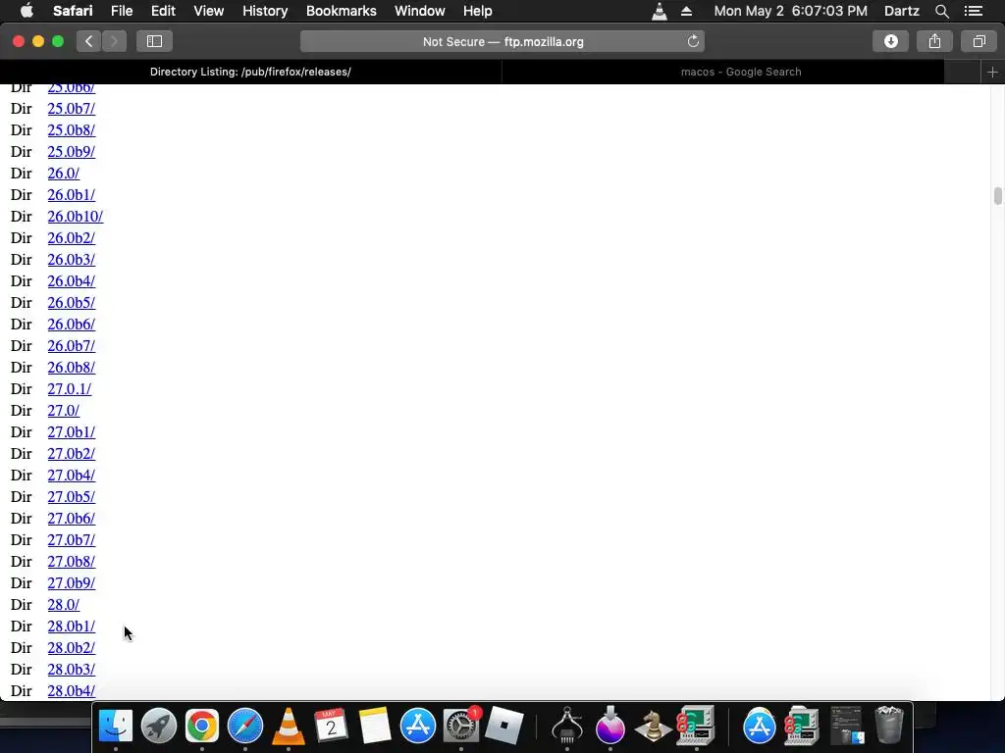Open the 27.0b6/ directory link
Image resolution: width=1005 pixels, height=753 pixels.
[71, 519]
